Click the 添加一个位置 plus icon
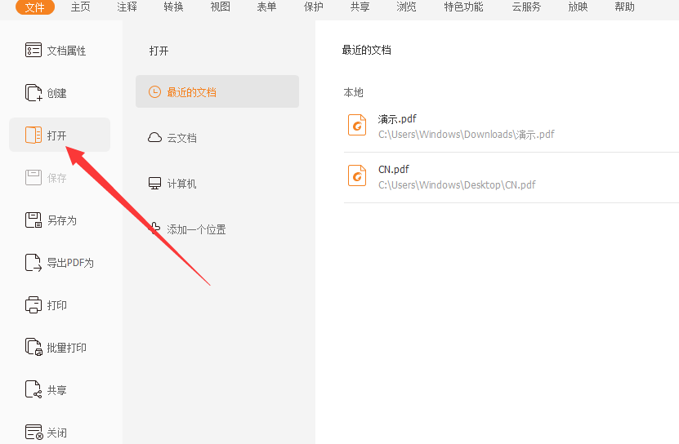 (x=154, y=229)
